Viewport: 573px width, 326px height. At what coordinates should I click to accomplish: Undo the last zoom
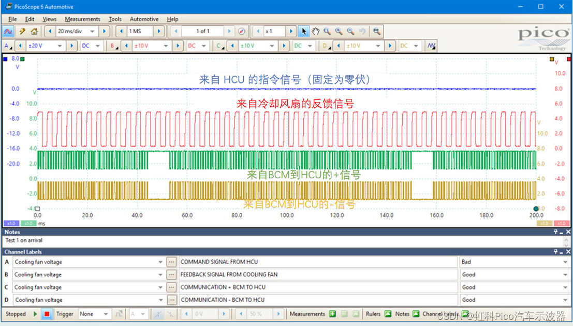click(362, 32)
